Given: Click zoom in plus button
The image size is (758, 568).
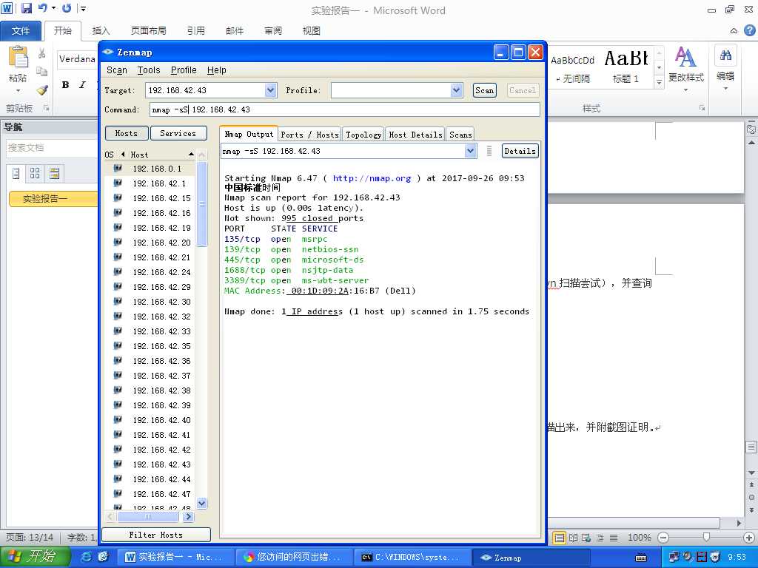Looking at the screenshot, I should (749, 537).
